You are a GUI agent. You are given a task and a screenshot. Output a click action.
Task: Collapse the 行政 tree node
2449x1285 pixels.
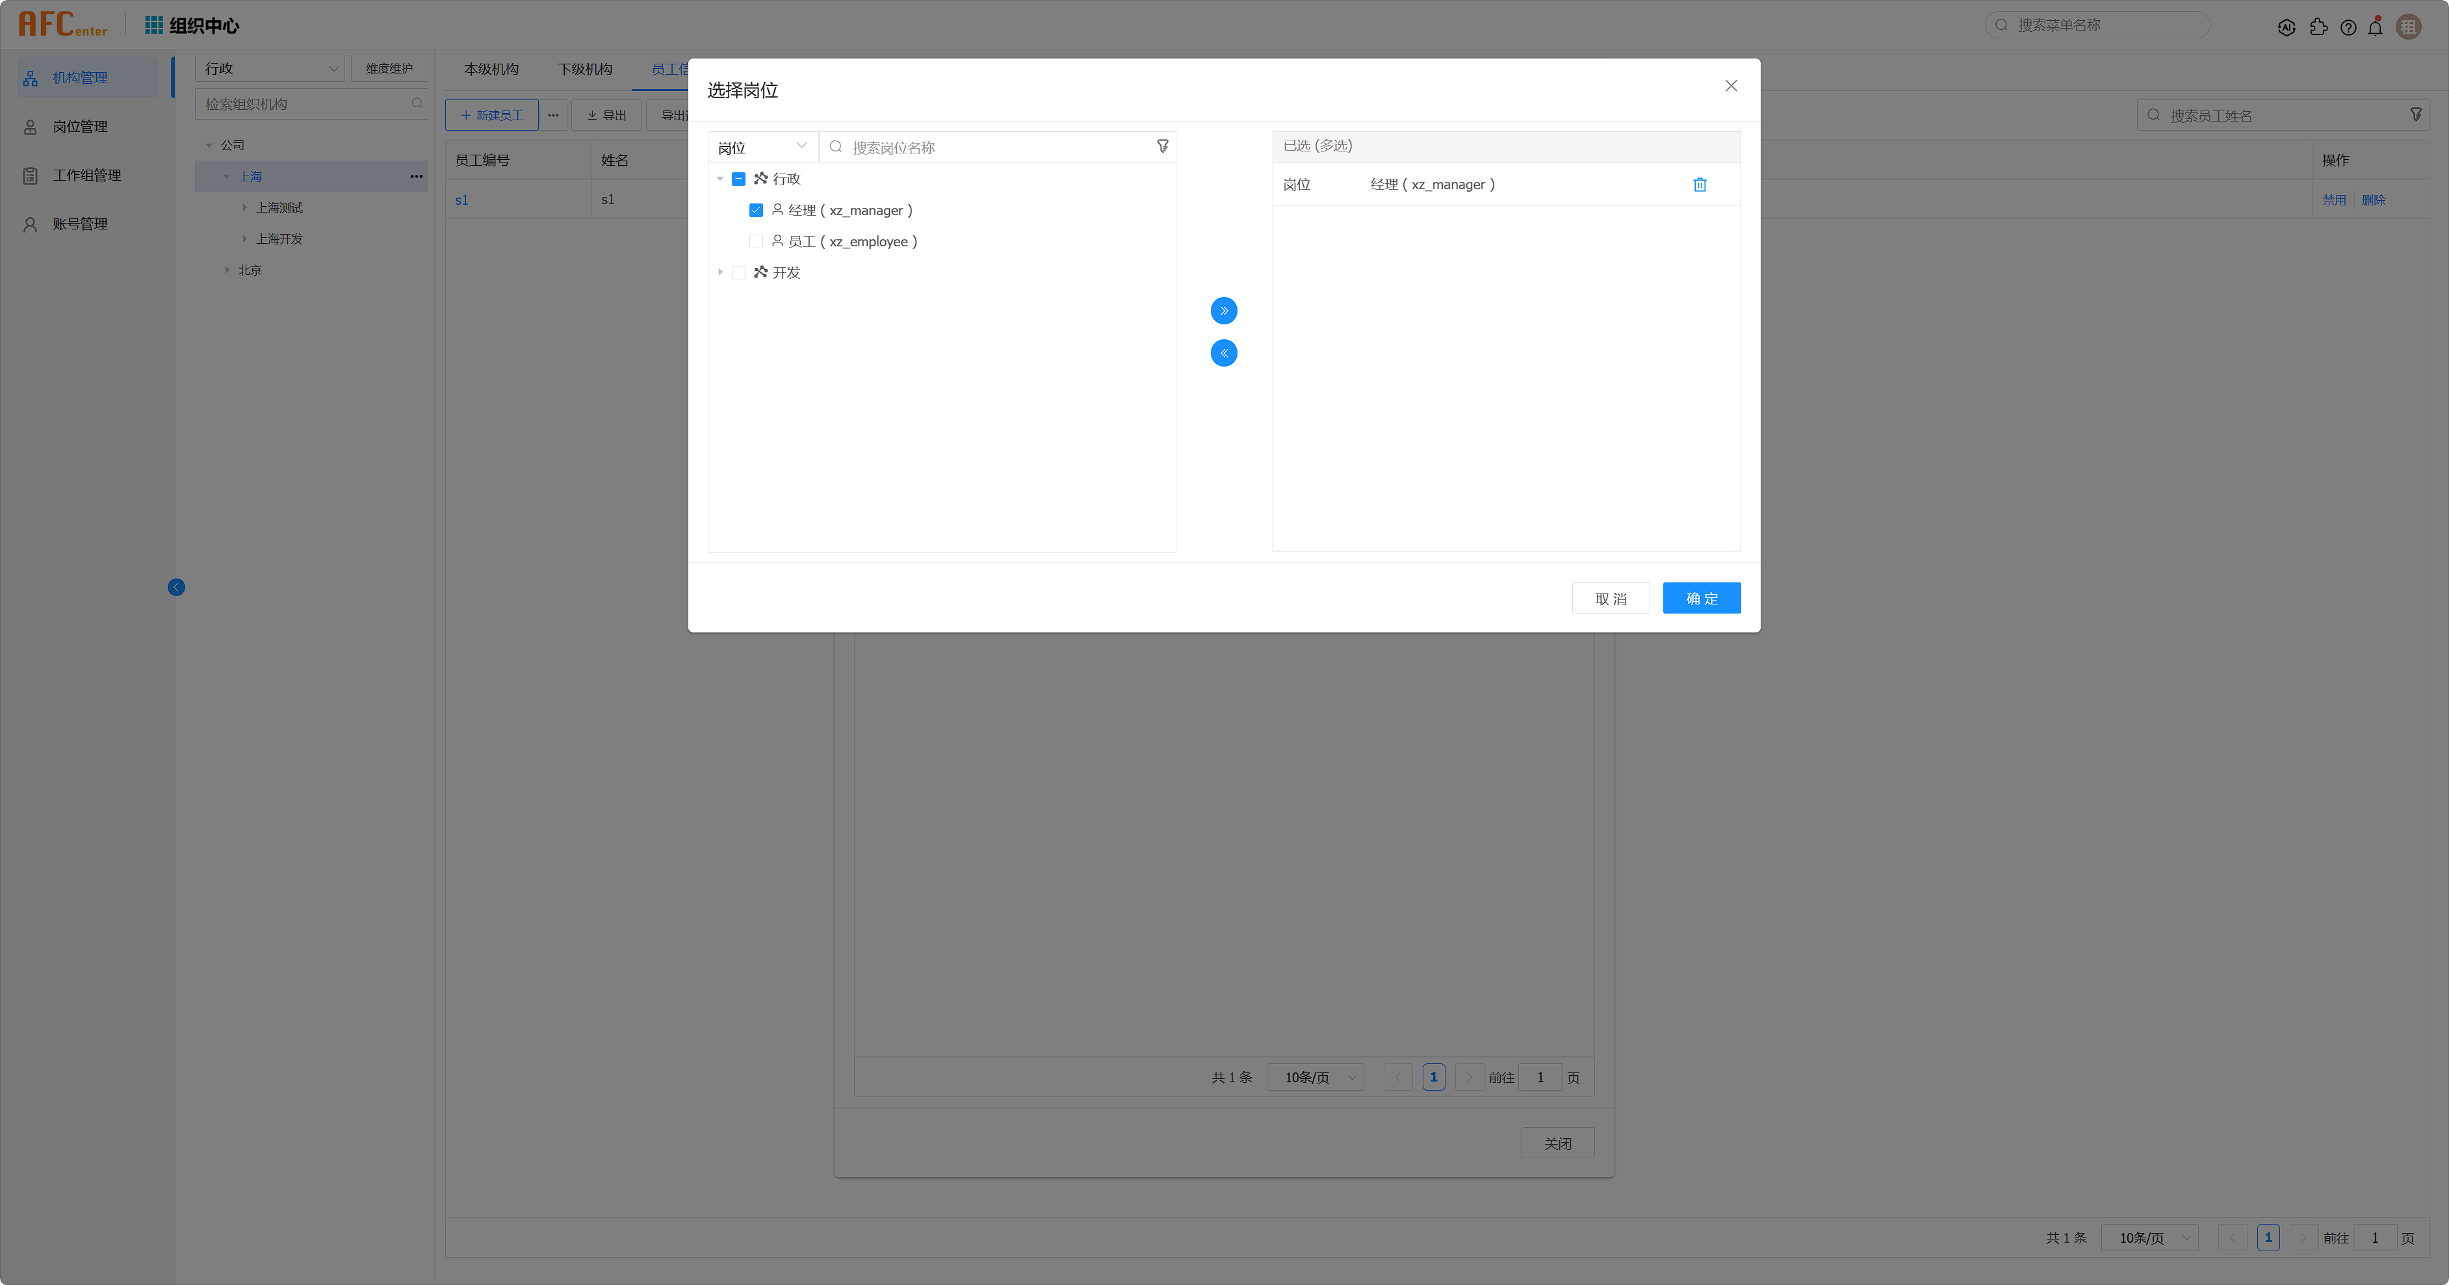point(719,179)
